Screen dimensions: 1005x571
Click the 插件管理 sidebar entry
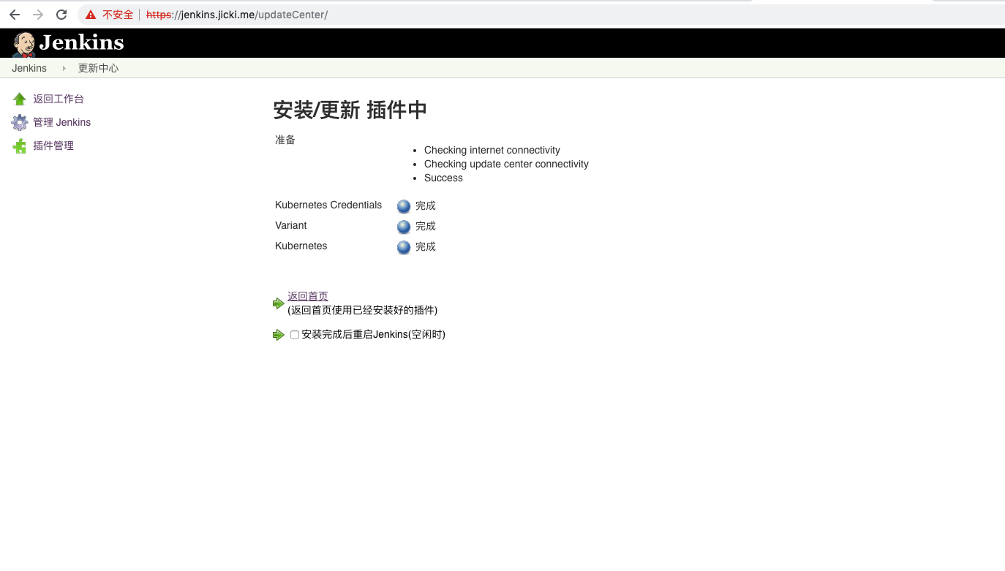[53, 145]
